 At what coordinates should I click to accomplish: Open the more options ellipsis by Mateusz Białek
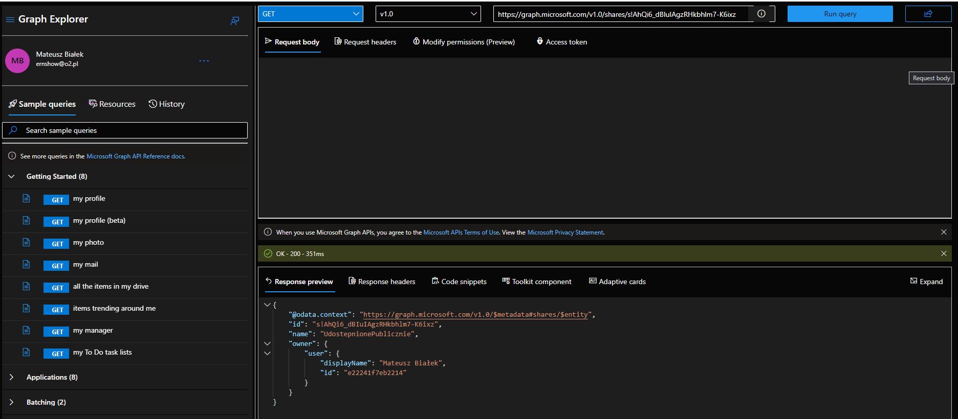(204, 61)
